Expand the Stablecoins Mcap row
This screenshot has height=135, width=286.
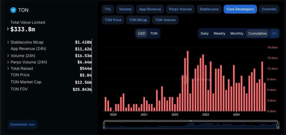[x=8, y=42]
